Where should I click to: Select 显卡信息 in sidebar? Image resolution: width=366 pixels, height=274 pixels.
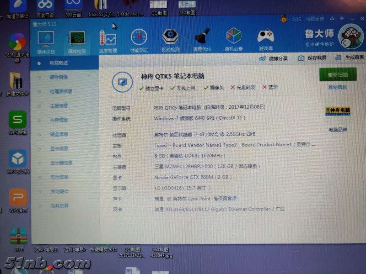(x=59, y=148)
